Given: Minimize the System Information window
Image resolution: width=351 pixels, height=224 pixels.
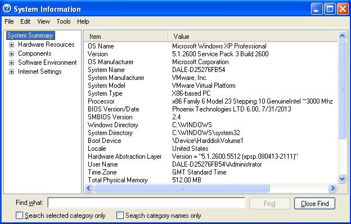Looking at the screenshot, I should tap(317, 9).
